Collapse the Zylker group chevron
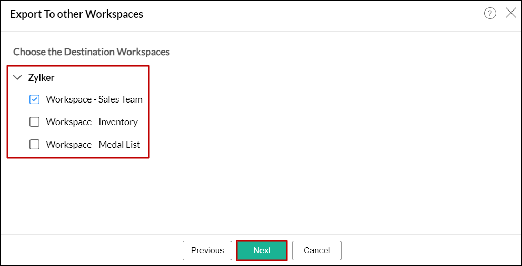Screen dimensions: 522x266 click(17, 78)
